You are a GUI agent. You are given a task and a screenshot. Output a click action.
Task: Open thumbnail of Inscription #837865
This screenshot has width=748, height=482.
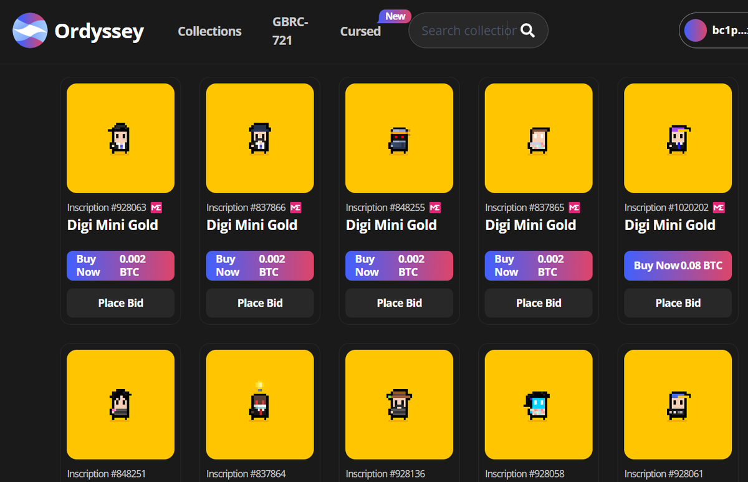[x=539, y=138]
